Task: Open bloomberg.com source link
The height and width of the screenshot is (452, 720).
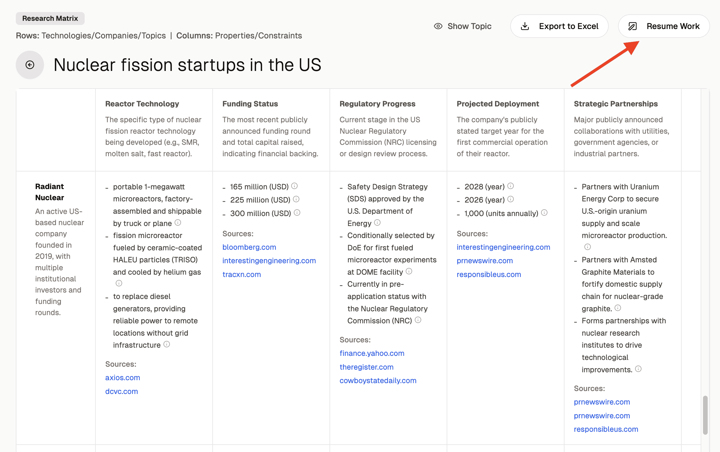Action: [x=249, y=247]
